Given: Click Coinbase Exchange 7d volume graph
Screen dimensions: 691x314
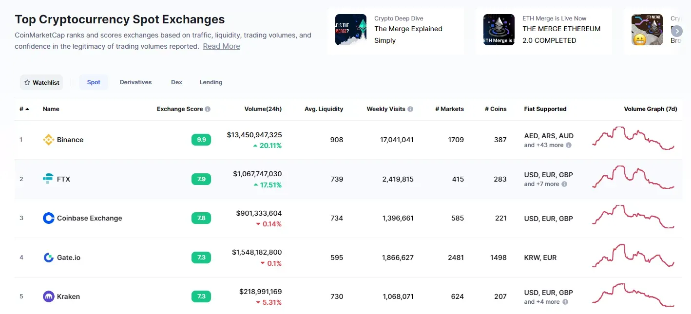Looking at the screenshot, I should [x=633, y=217].
